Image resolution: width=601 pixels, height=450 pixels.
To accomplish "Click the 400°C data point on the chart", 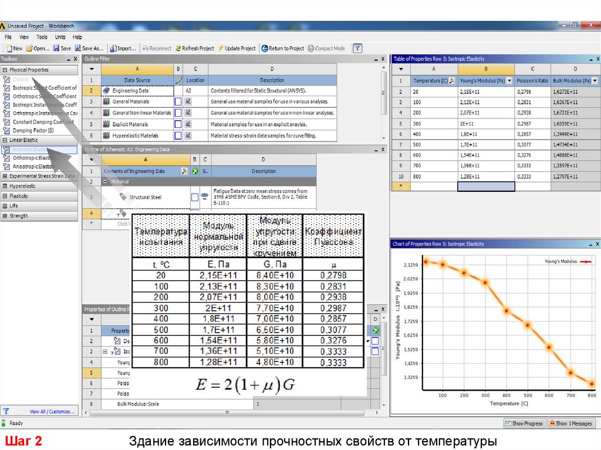I will click(x=506, y=311).
